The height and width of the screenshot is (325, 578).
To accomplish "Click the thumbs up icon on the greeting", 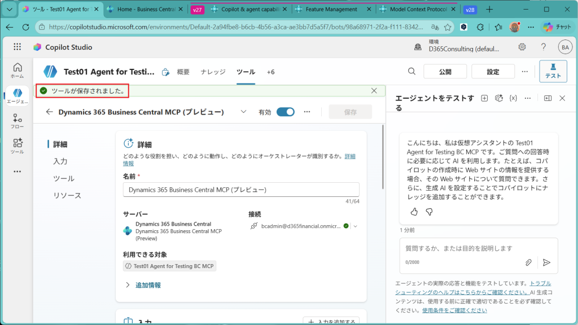I will click(x=414, y=212).
